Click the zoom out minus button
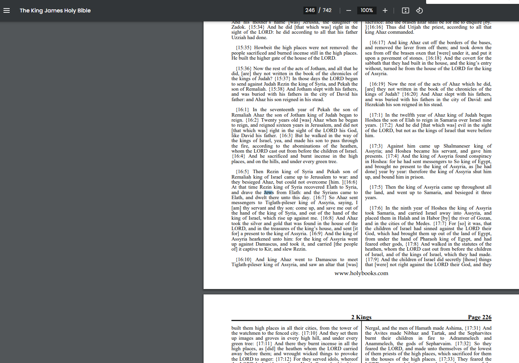Viewport: 519px width, 363px height. click(349, 10)
